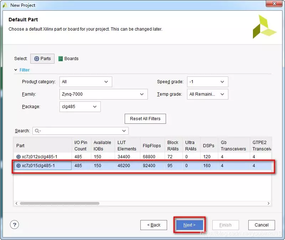Viewport: 285px width, 240px height.
Task: Click the magnifier icon in Search
Action: pos(37,131)
